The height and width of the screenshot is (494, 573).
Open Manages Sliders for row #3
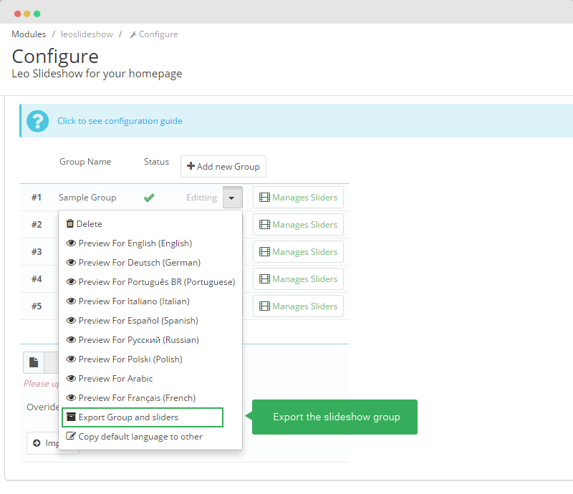click(x=298, y=252)
